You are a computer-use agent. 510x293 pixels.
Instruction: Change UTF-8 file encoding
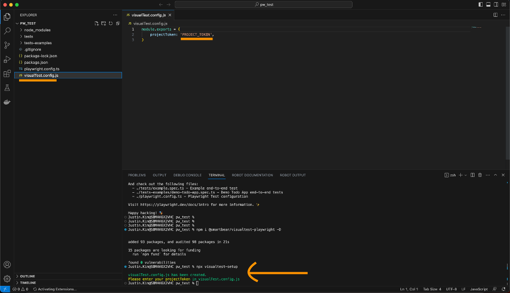tap(451, 289)
